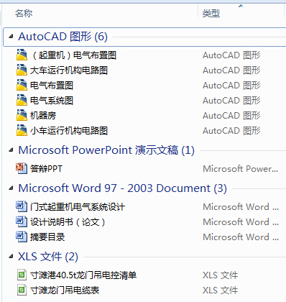Image resolution: width=286 pixels, height=302 pixels.
Task: Select file name 门式起重机电气系统设计
Action: click(x=78, y=207)
